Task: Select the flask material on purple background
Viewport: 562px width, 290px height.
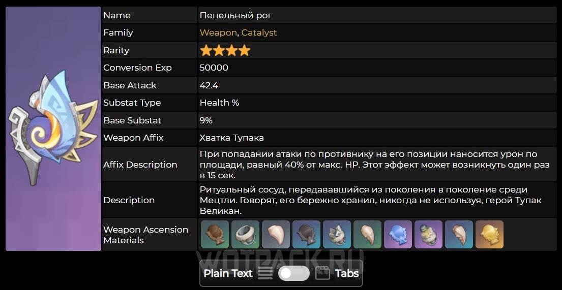Action: 428,235
